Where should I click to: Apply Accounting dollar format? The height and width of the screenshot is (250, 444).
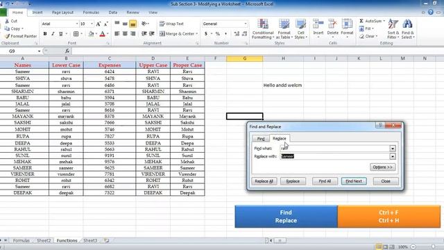click(206, 34)
